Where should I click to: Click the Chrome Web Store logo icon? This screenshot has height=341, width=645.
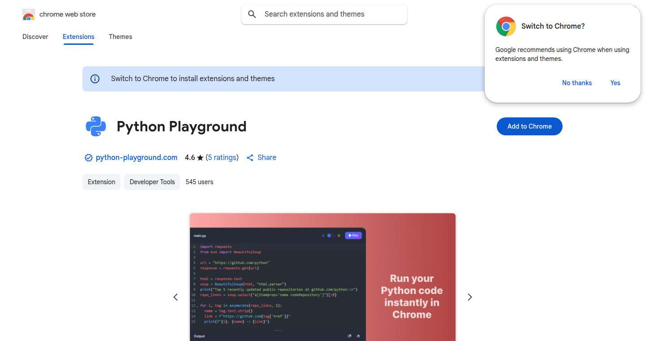coord(29,14)
